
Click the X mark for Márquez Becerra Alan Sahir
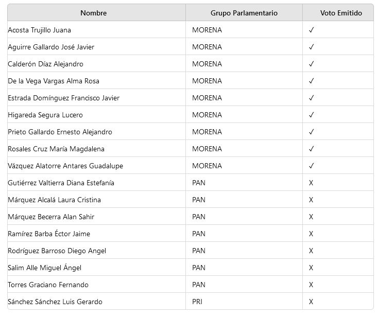(x=311, y=217)
